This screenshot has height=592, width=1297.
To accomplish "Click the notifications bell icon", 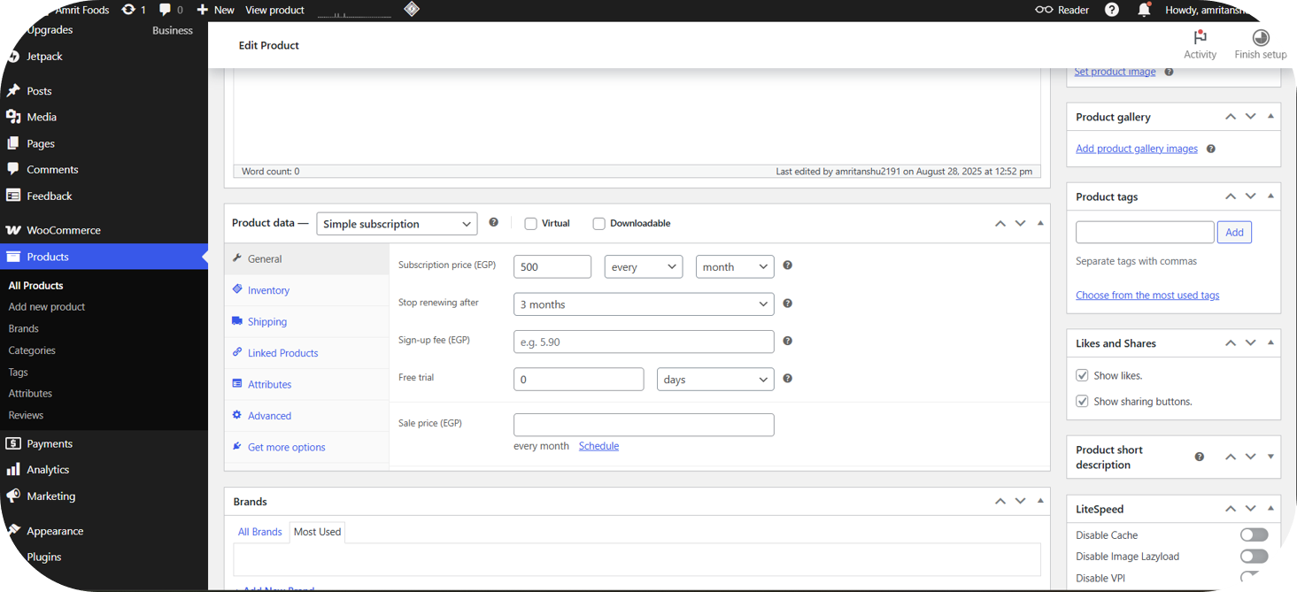I will click(x=1144, y=11).
